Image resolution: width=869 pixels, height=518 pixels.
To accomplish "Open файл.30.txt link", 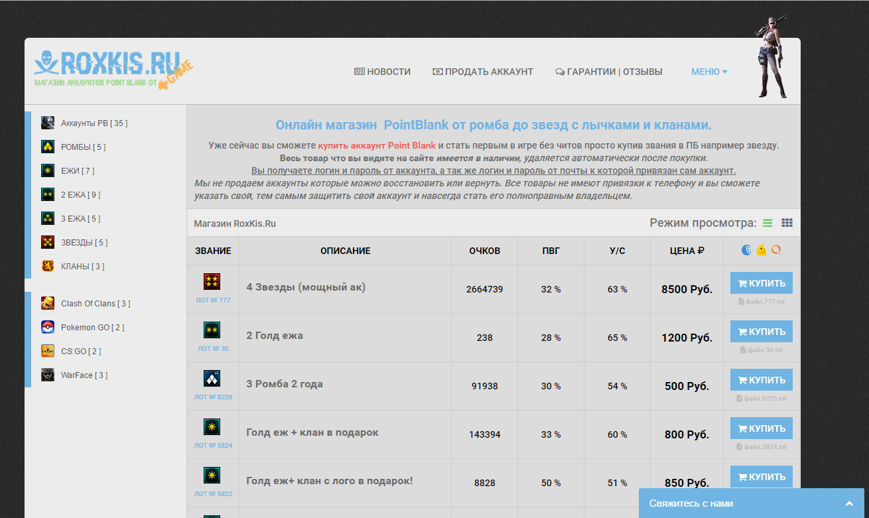I will [x=762, y=350].
